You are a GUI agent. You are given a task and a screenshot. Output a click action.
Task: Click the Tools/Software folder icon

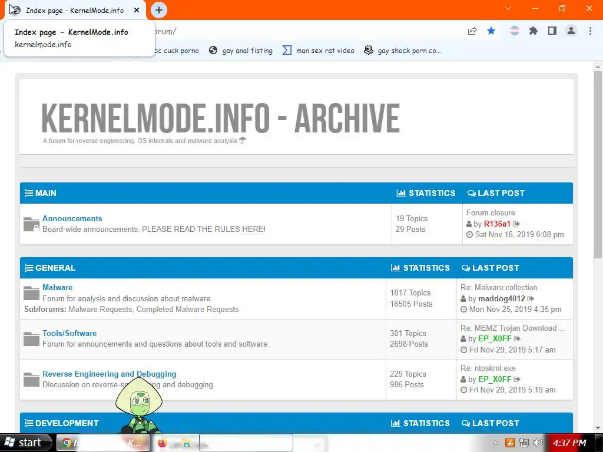(31, 339)
